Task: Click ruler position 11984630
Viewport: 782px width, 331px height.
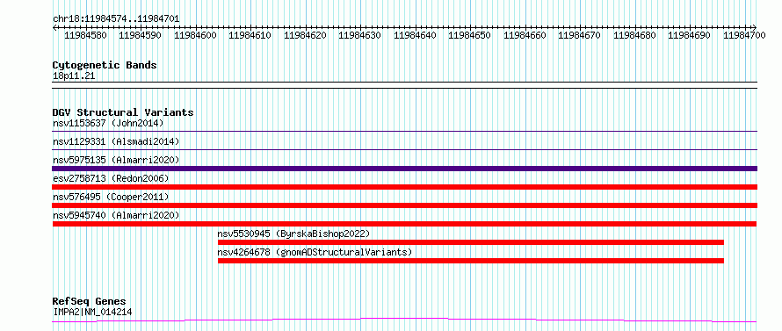Action: click(x=359, y=35)
